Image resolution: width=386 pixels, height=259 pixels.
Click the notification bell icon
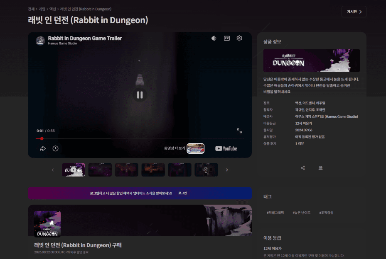tap(320, 168)
